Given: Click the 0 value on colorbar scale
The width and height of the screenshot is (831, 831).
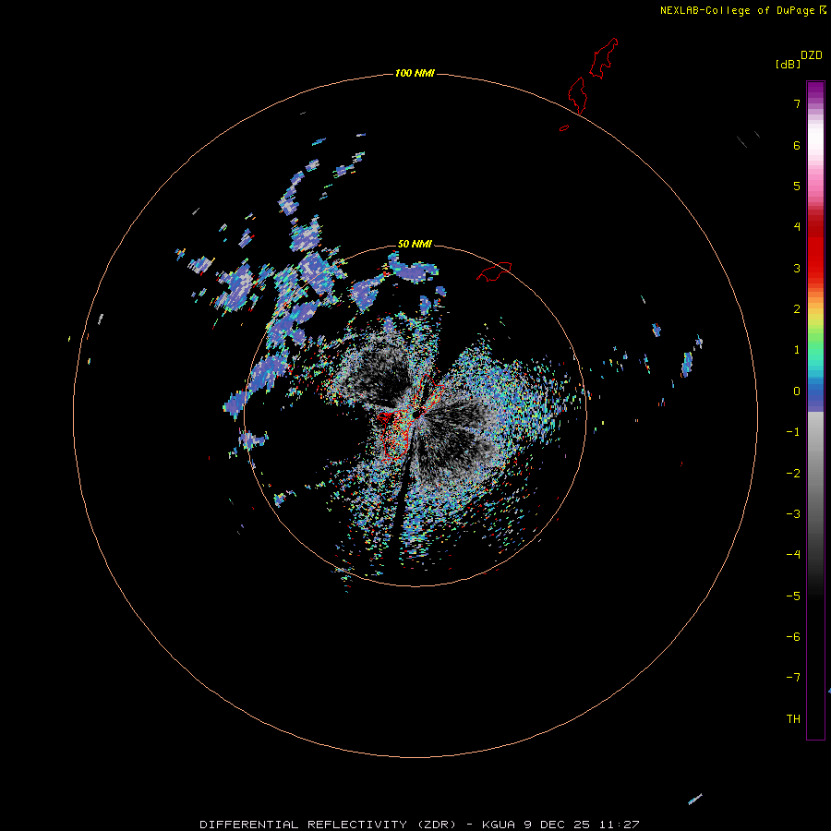Looking at the screenshot, I should pyautogui.click(x=797, y=391).
